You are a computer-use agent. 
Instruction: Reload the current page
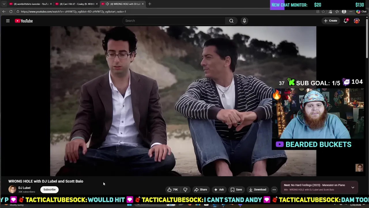(x=11, y=12)
